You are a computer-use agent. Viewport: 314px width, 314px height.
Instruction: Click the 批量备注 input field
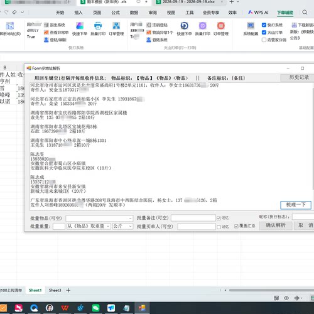193,218
